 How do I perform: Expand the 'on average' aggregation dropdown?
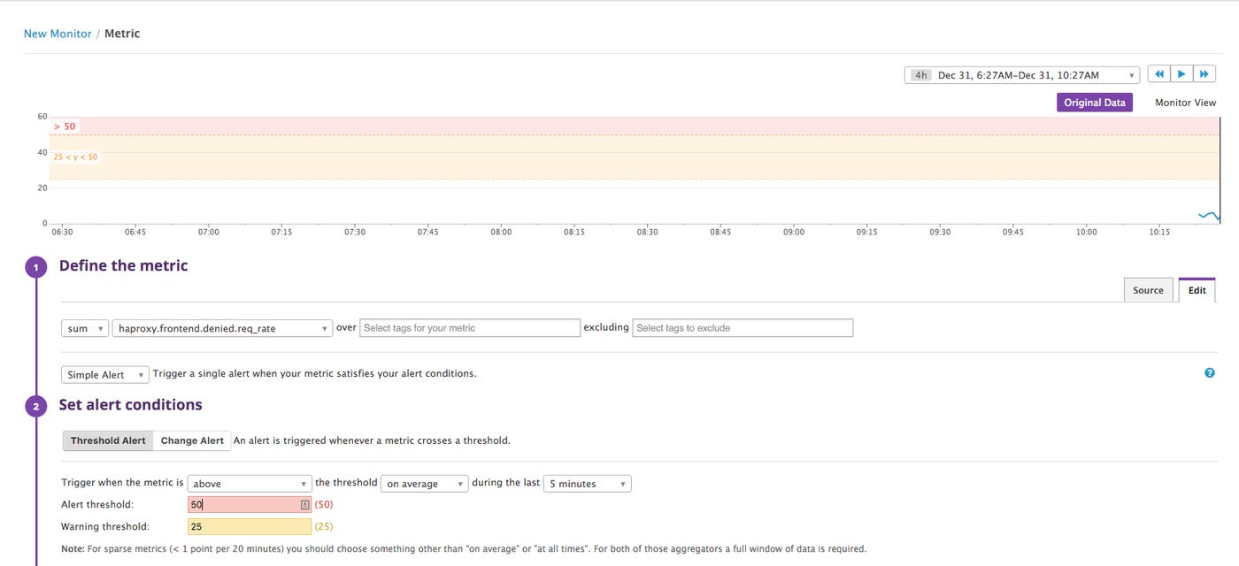click(424, 483)
